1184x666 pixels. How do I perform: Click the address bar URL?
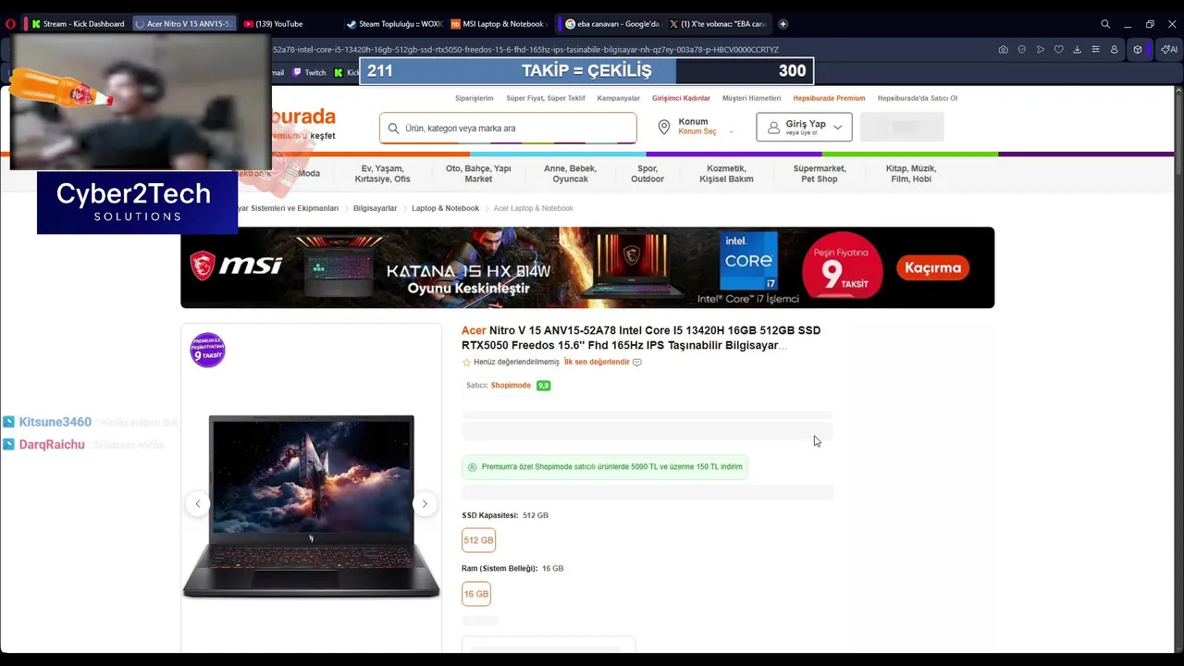[525, 50]
